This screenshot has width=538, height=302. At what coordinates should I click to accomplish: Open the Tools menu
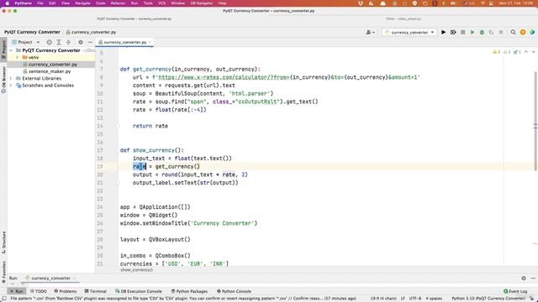(x=148, y=3)
